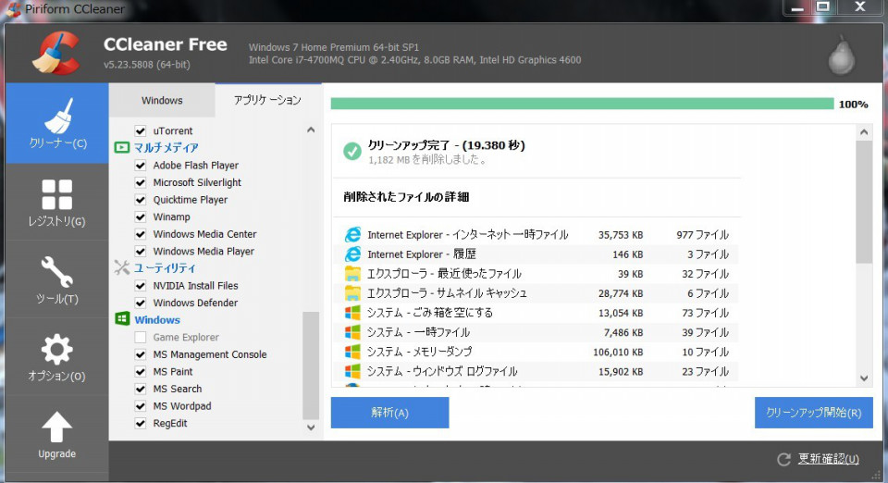Image resolution: width=888 pixels, height=483 pixels.
Task: Click folder icon for サムネイル キャッシュ row
Action: [352, 292]
